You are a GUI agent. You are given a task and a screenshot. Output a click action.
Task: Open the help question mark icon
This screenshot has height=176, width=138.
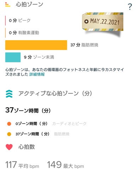(x=130, y=7)
